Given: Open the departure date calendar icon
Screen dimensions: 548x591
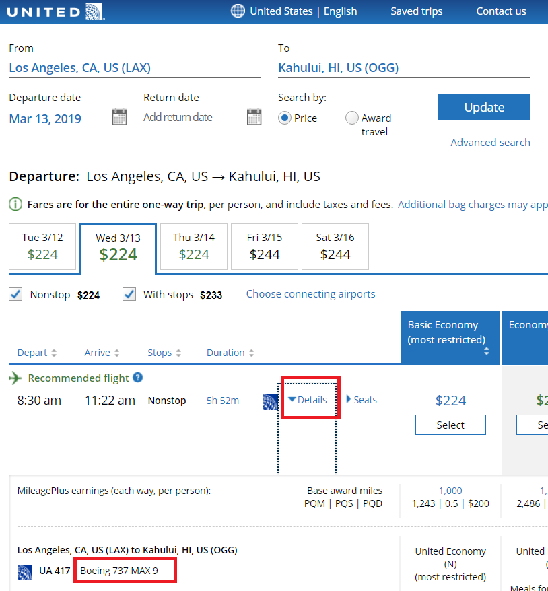Looking at the screenshot, I should (x=119, y=117).
